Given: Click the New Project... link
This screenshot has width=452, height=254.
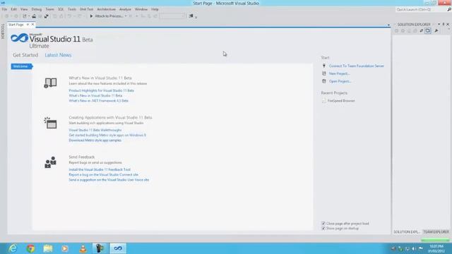Looking at the screenshot, I should pos(339,73).
